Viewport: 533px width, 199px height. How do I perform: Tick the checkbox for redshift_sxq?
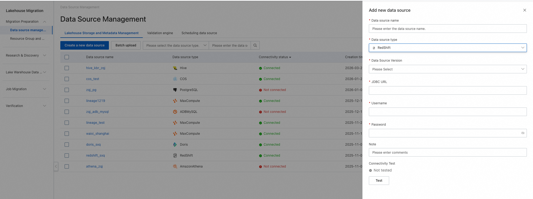coord(67,156)
